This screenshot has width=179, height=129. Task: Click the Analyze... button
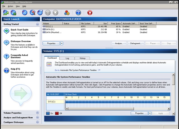pos(119,43)
